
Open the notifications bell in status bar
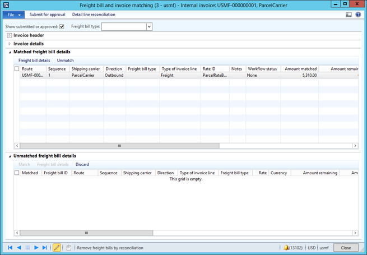(286, 247)
